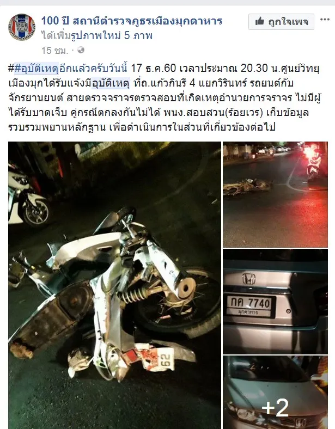Click the thumbs-up icon in like button

tap(259, 21)
